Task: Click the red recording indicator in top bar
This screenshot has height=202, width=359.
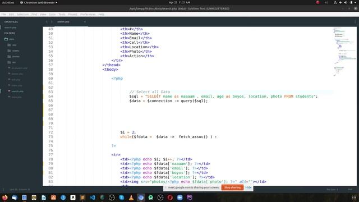Action: tap(318, 2)
